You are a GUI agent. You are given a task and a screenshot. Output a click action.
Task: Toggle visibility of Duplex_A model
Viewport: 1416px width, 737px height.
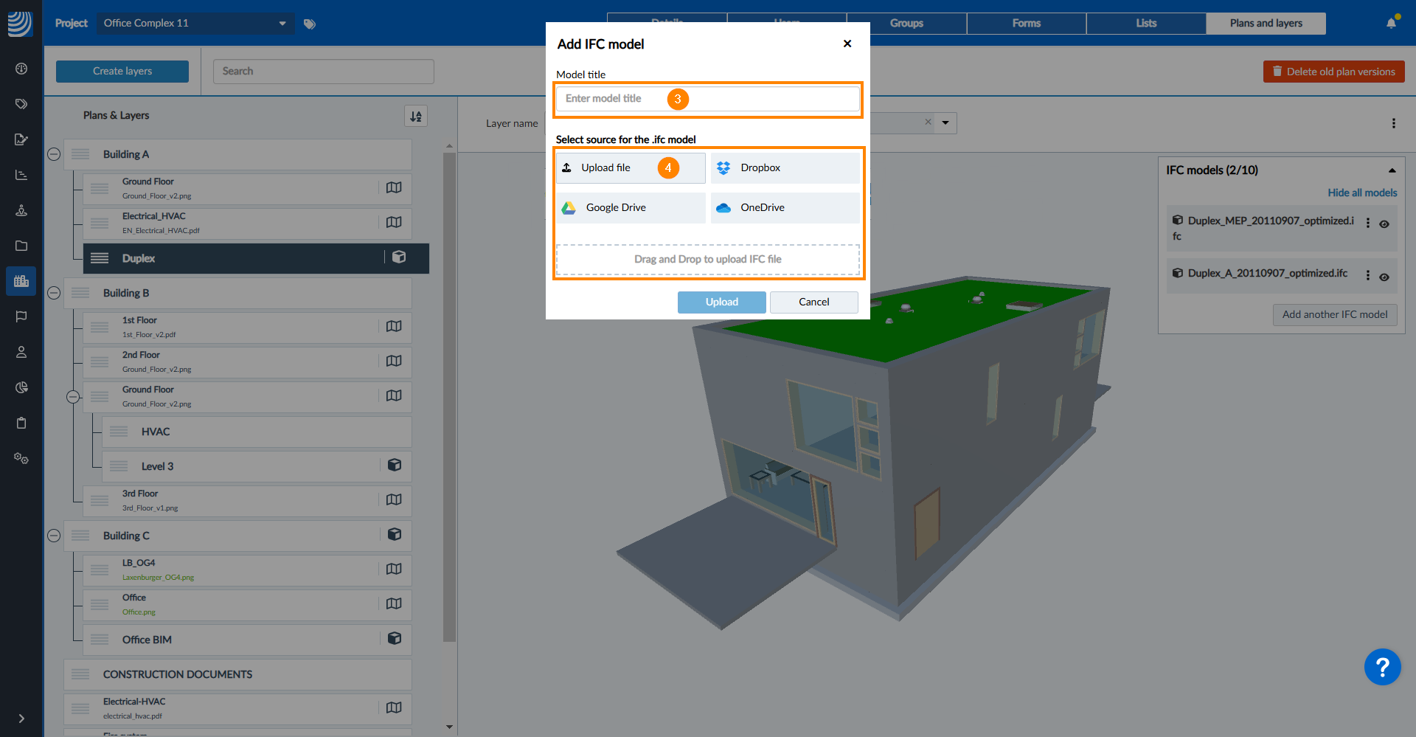[x=1384, y=277]
